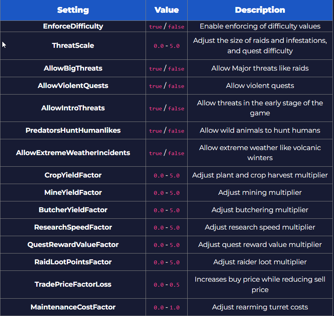Click the true/false value for EnforceDifficulty
Screen dimensions: 334x316
tap(166, 27)
